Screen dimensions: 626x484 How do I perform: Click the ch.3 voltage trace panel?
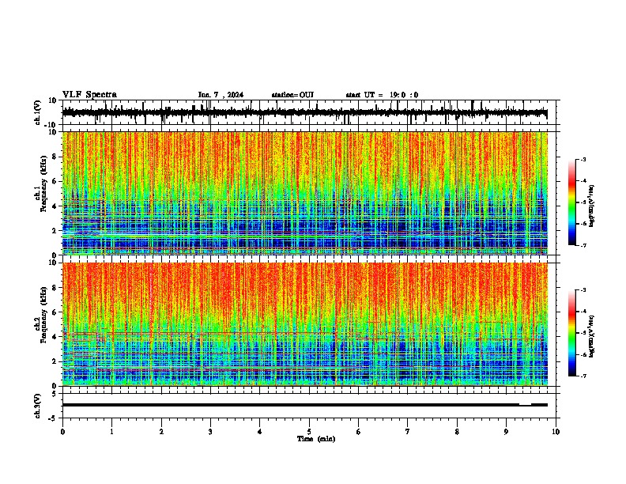(x=311, y=406)
